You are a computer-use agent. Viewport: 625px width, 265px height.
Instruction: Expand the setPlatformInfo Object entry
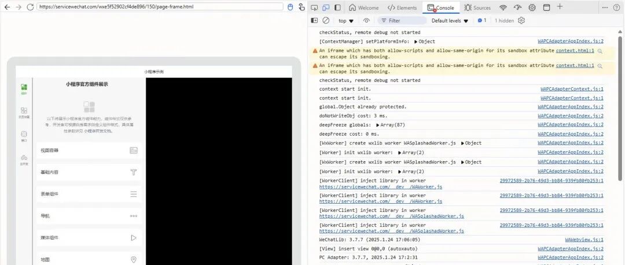tap(425, 42)
